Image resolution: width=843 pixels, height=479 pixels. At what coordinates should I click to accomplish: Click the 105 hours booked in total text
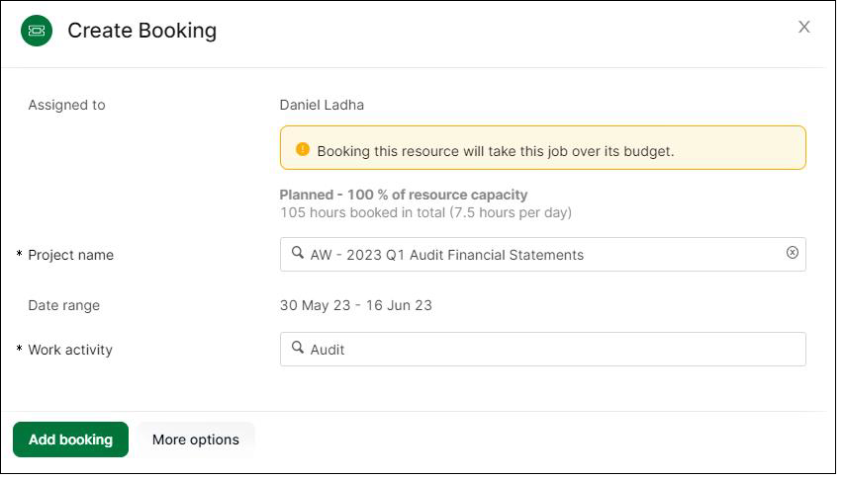click(x=425, y=212)
